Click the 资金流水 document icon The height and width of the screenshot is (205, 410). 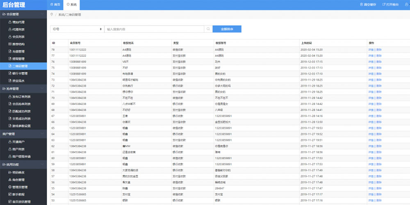click(10, 80)
